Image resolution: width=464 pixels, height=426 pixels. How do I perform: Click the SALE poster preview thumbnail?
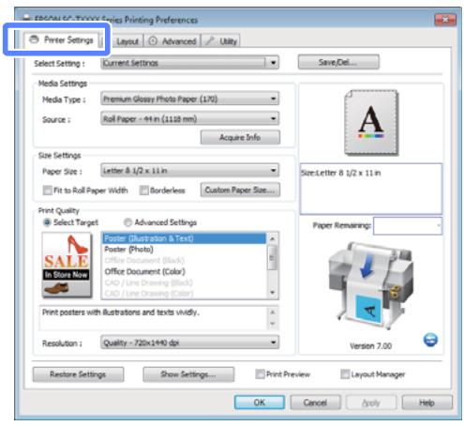tap(67, 266)
